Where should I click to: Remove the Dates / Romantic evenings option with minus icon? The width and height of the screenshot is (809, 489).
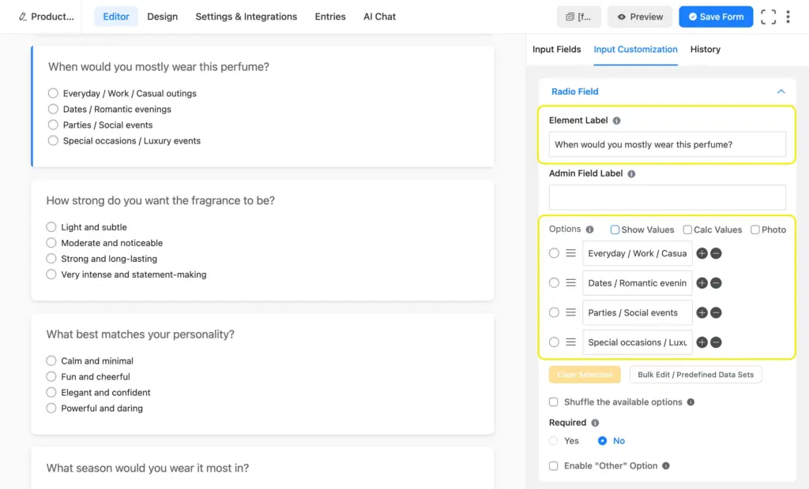[x=716, y=283]
